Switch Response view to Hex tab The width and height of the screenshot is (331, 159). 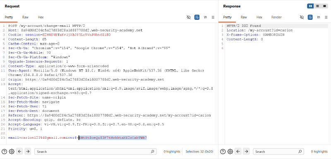coord(259,17)
